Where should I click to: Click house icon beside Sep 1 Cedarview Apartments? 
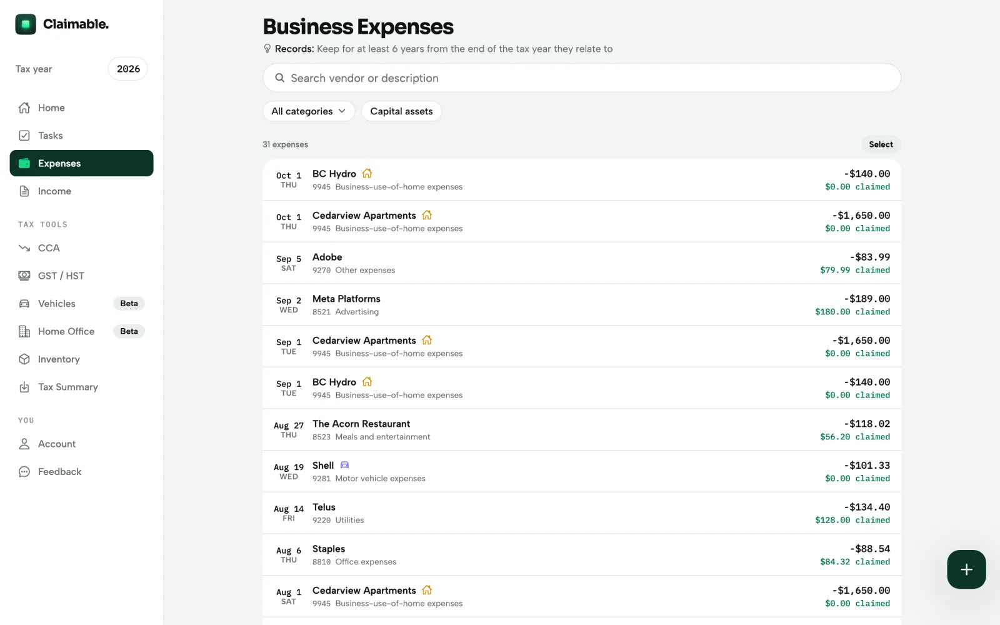(x=427, y=340)
